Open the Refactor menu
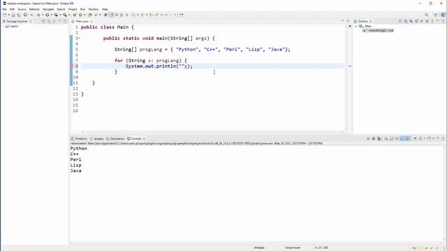Viewport: 447px width, 251px height. pyautogui.click(x=34, y=9)
